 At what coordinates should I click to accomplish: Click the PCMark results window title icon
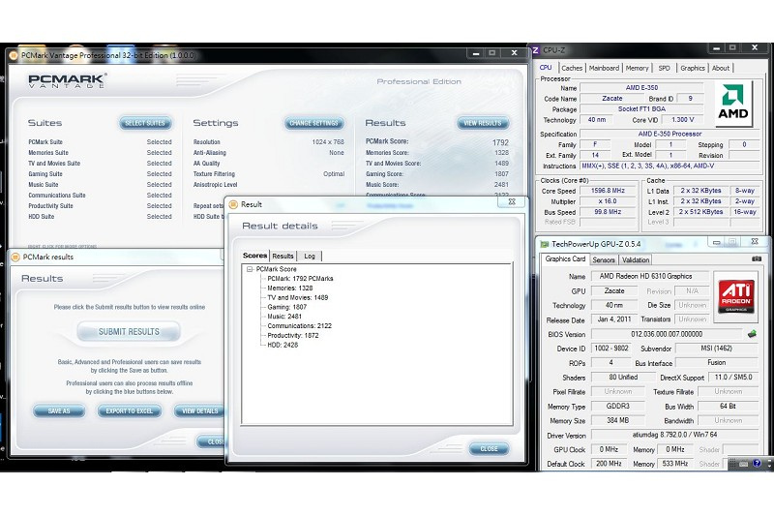(15, 258)
